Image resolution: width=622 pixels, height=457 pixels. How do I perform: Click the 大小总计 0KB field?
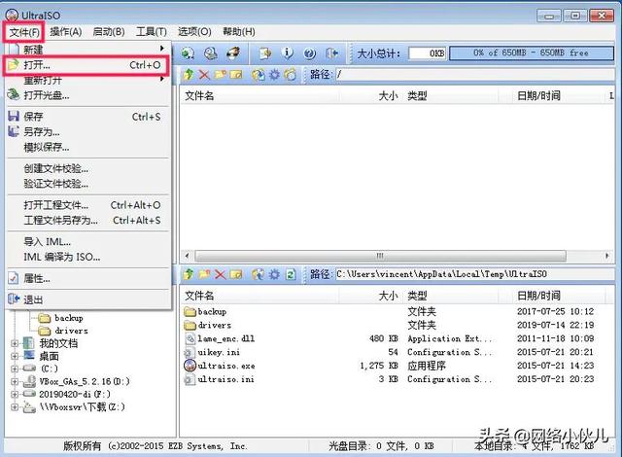(428, 53)
